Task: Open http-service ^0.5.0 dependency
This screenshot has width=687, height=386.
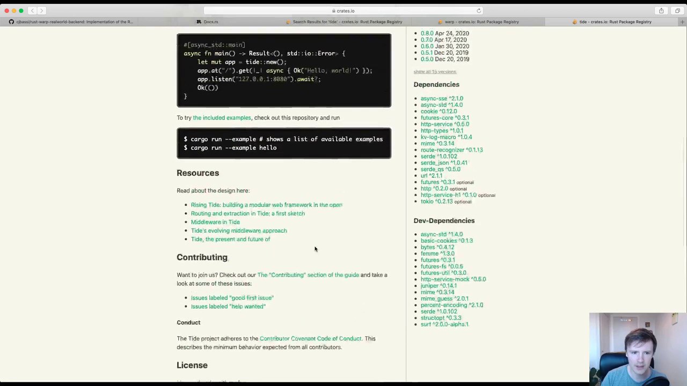Action: click(x=444, y=124)
